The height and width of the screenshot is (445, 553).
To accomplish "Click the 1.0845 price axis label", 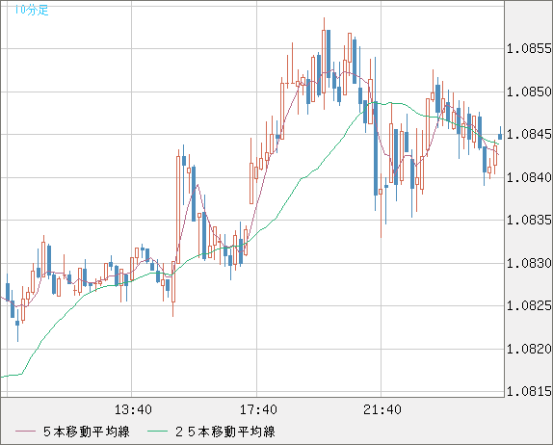I will (529, 134).
